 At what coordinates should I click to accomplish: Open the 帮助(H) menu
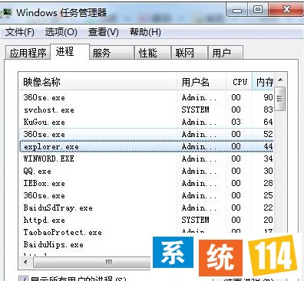point(145,32)
